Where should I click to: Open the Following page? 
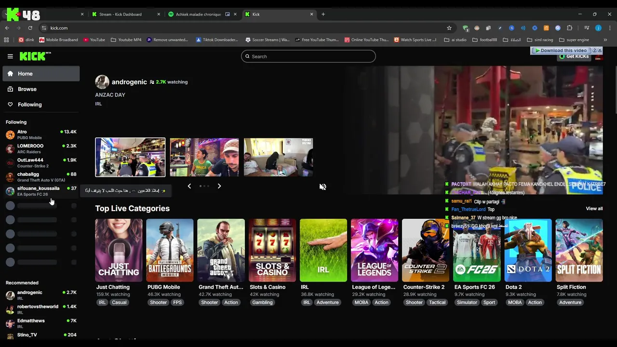41,105
